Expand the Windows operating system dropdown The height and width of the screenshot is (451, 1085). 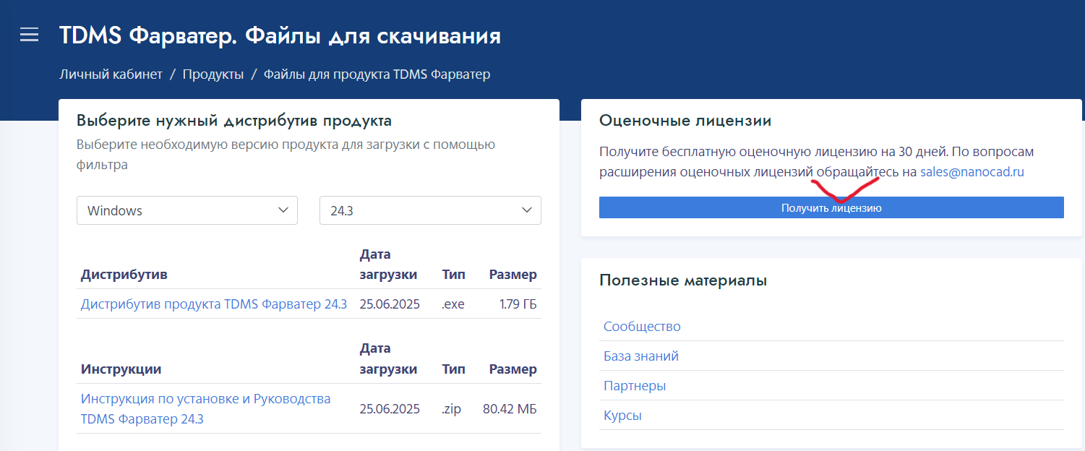(186, 210)
